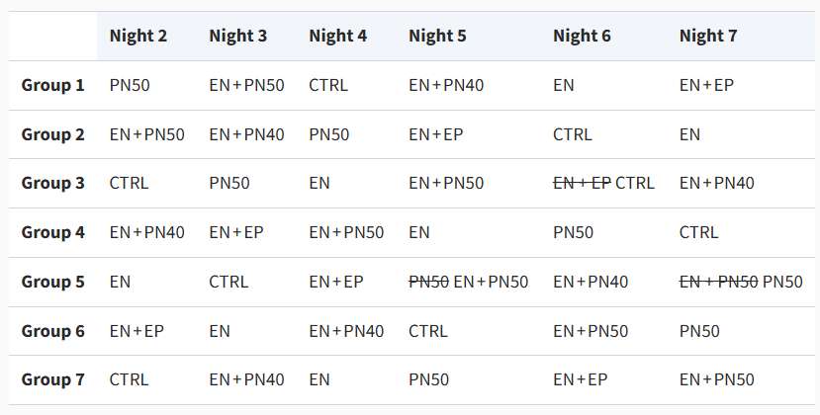This screenshot has width=820, height=415.
Task: Click the Night 4 column header
Action: [x=337, y=37]
